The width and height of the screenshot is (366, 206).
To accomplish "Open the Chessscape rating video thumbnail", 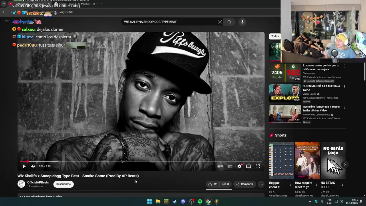I will (285, 73).
